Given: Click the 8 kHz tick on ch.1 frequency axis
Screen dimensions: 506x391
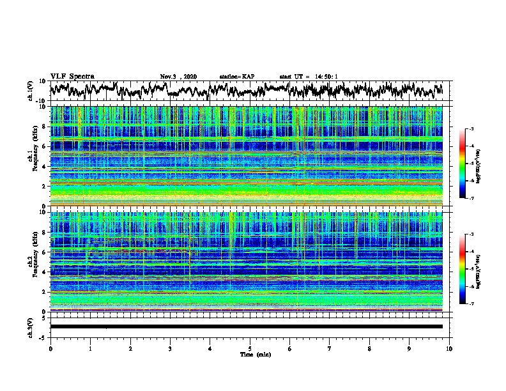Looking at the screenshot, I should pyautogui.click(x=44, y=126).
